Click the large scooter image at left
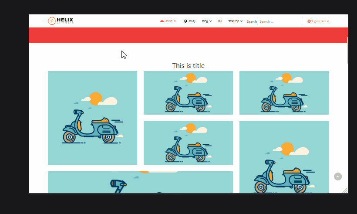 pos(92,118)
